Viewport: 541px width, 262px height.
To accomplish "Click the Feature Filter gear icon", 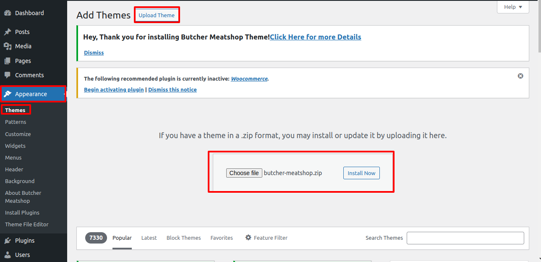I will [x=248, y=238].
